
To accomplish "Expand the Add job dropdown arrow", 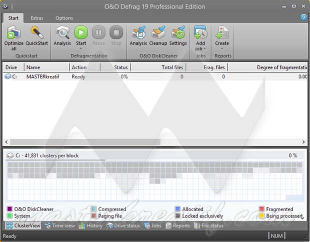I will [205, 48].
